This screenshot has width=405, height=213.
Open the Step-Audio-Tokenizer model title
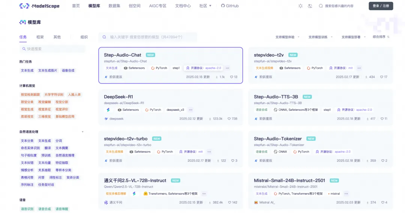click(277, 139)
